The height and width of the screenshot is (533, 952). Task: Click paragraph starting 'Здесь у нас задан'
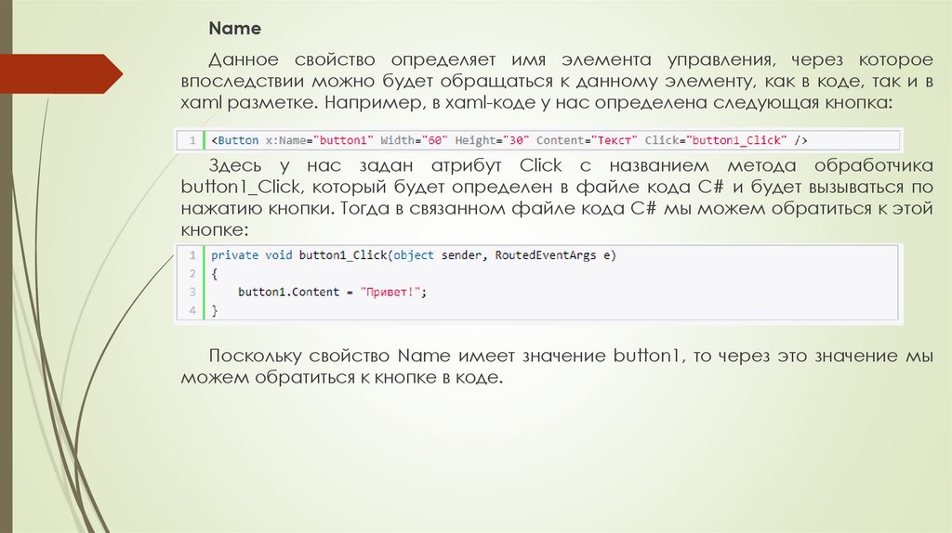[557, 197]
